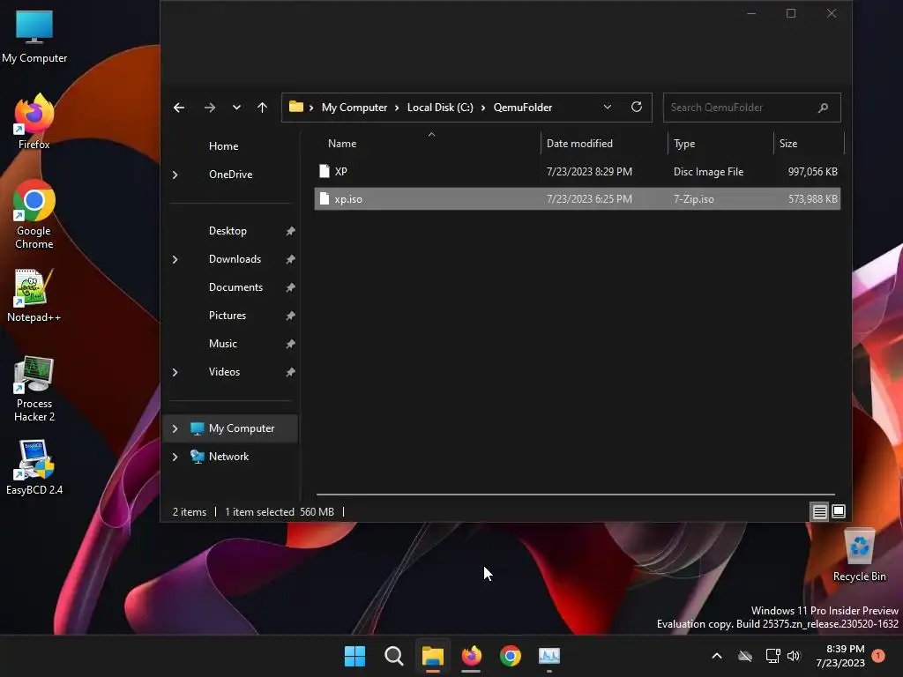
Task: Open Desktop quick access folder
Action: coord(228,231)
